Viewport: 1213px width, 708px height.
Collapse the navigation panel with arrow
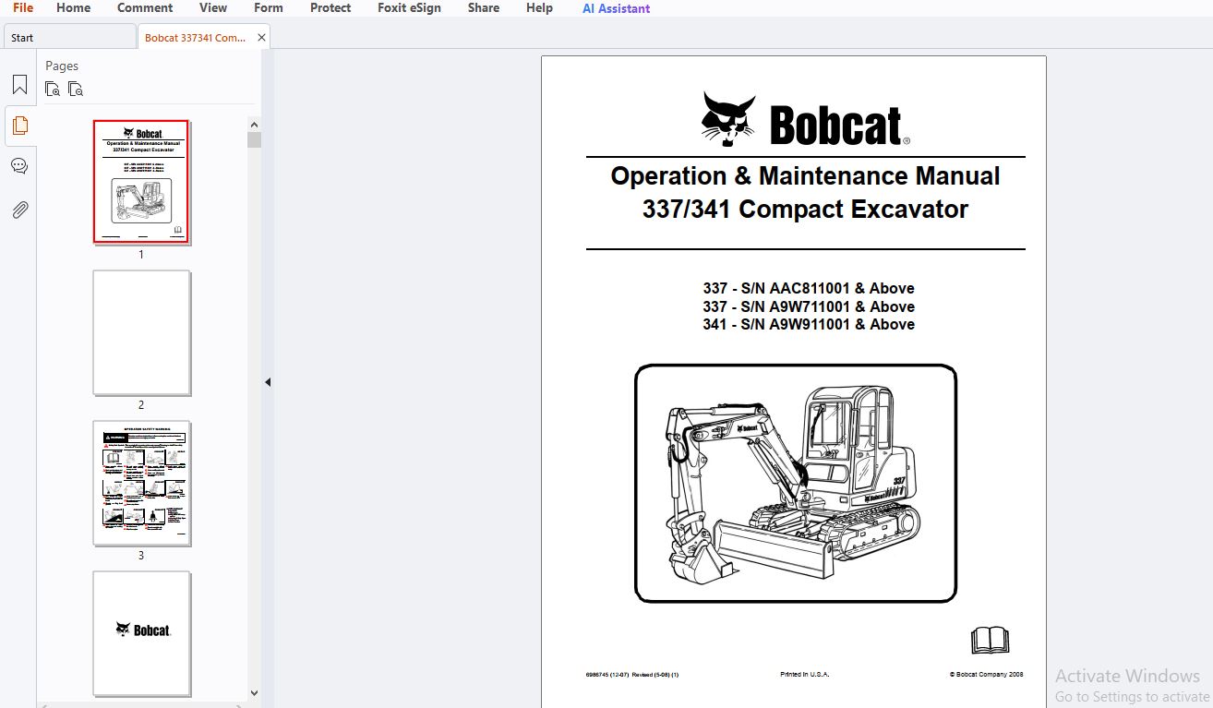(x=268, y=382)
